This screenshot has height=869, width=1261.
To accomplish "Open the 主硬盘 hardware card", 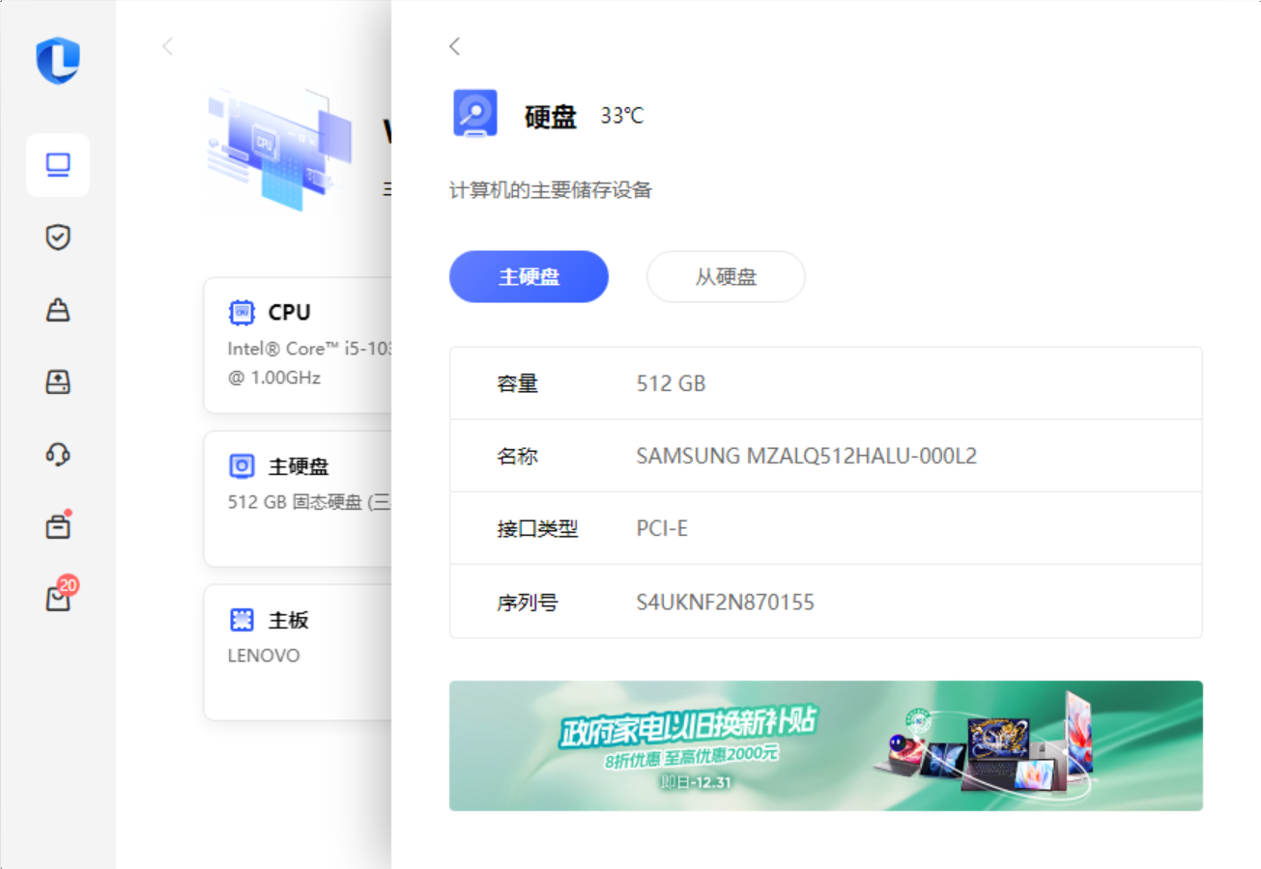I will click(298, 499).
